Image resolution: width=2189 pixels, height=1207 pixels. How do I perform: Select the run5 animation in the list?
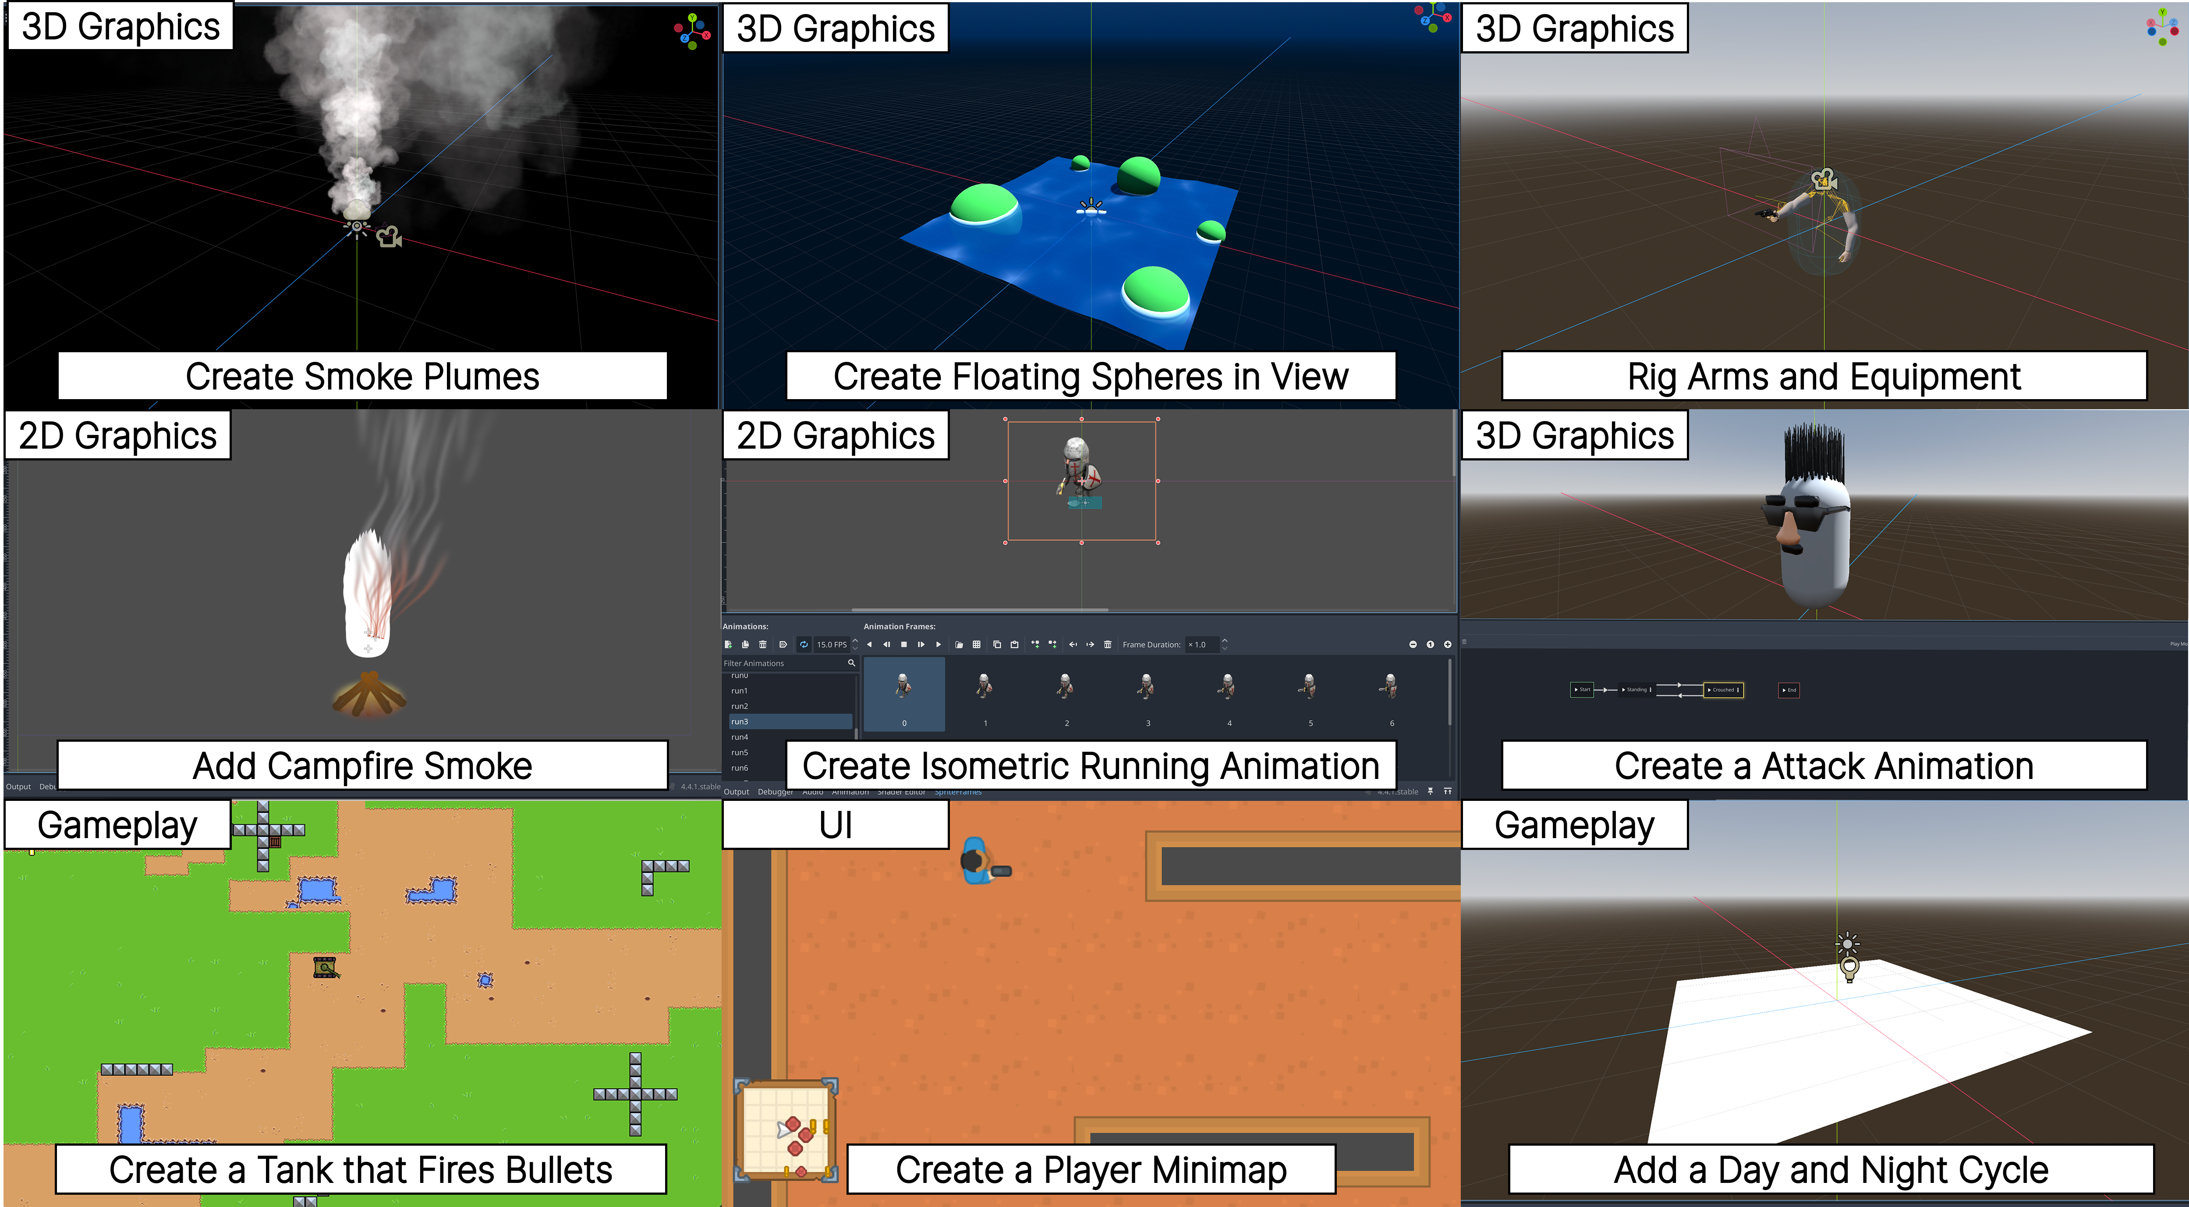click(740, 753)
